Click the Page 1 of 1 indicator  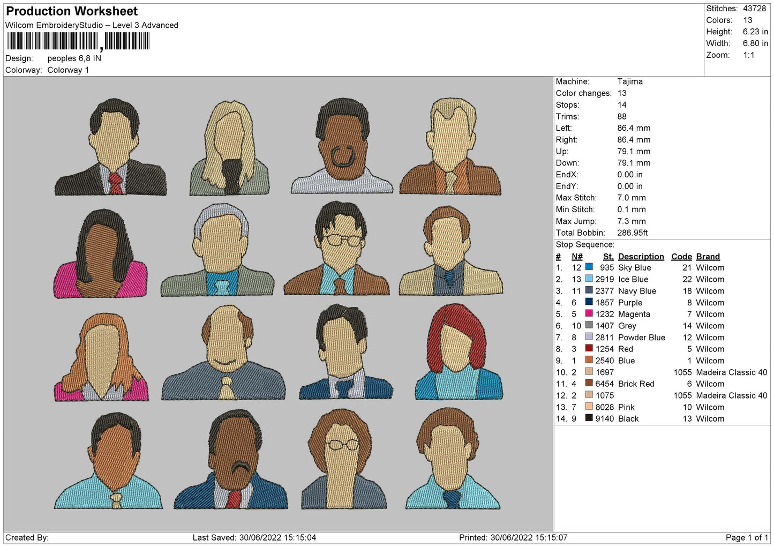coord(747,537)
